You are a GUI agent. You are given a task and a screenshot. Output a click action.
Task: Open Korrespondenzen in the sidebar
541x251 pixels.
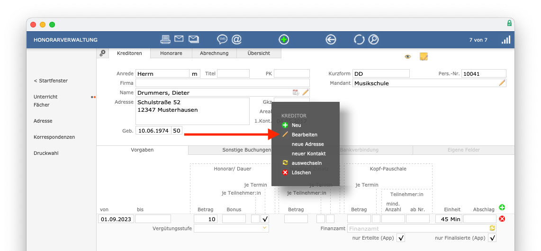[54, 137]
